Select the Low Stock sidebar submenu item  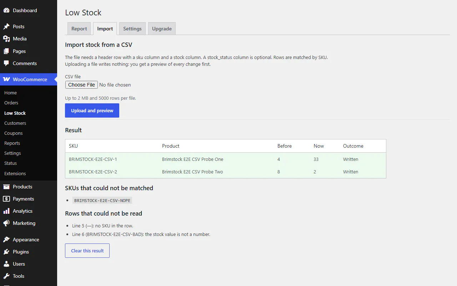pos(15,113)
